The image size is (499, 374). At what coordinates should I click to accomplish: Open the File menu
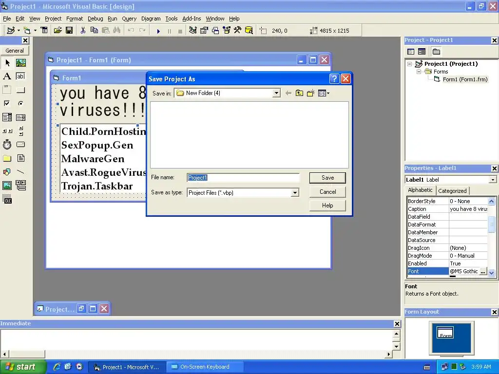click(x=7, y=19)
